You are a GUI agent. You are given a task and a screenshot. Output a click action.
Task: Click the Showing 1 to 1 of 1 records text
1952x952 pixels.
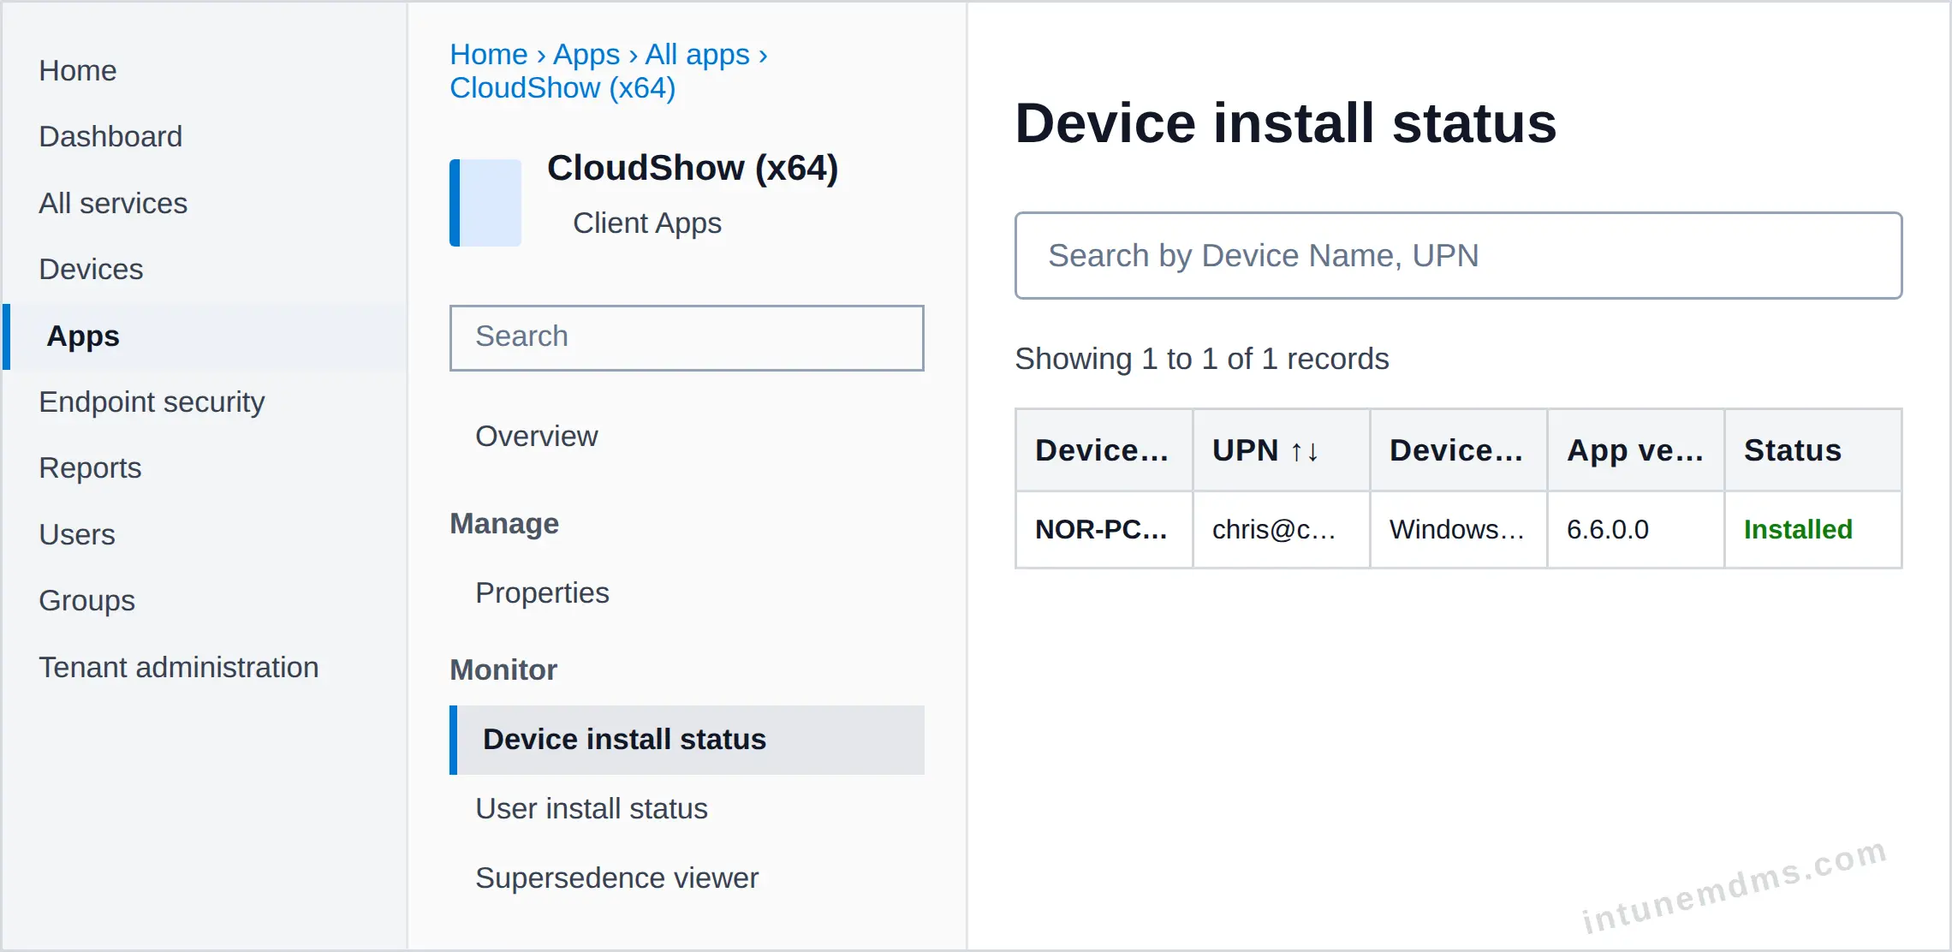(1202, 359)
